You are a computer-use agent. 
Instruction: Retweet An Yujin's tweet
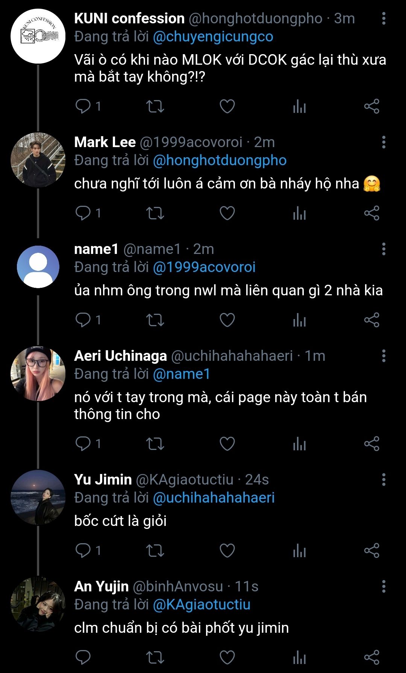155,658
